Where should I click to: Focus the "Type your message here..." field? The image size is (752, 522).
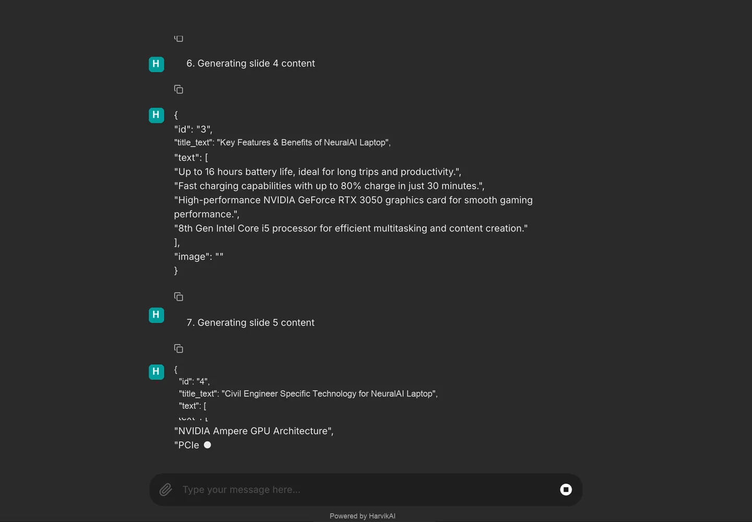pos(366,490)
